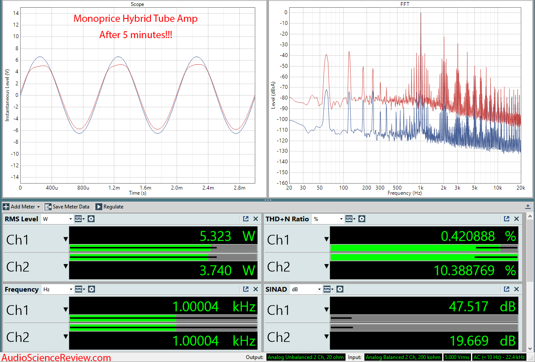Viewport: 535px width, 362px height.
Task: Open the RMS Level meter settings gear
Action: [x=91, y=219]
